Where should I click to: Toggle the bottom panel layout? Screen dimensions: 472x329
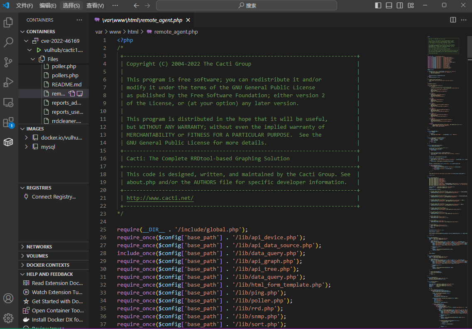click(389, 5)
